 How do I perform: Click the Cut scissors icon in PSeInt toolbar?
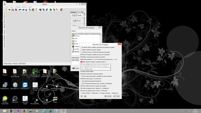26,10
